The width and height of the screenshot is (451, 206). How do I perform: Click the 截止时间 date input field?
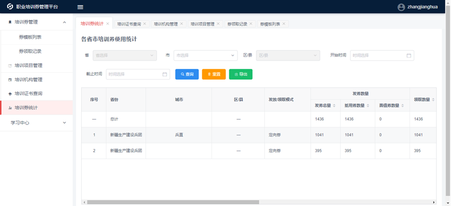pos(138,74)
